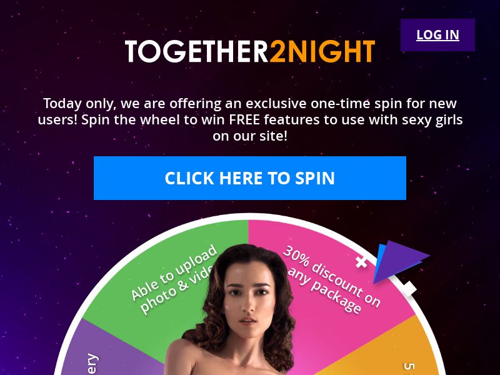Click the white TOGETHER part of the logo
The image size is (500, 375).
[x=197, y=51]
